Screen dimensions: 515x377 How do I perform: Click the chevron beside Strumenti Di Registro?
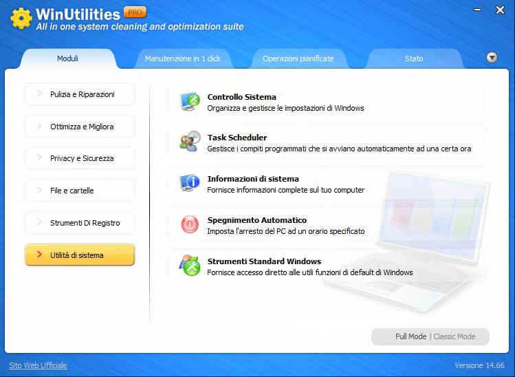coord(39,222)
